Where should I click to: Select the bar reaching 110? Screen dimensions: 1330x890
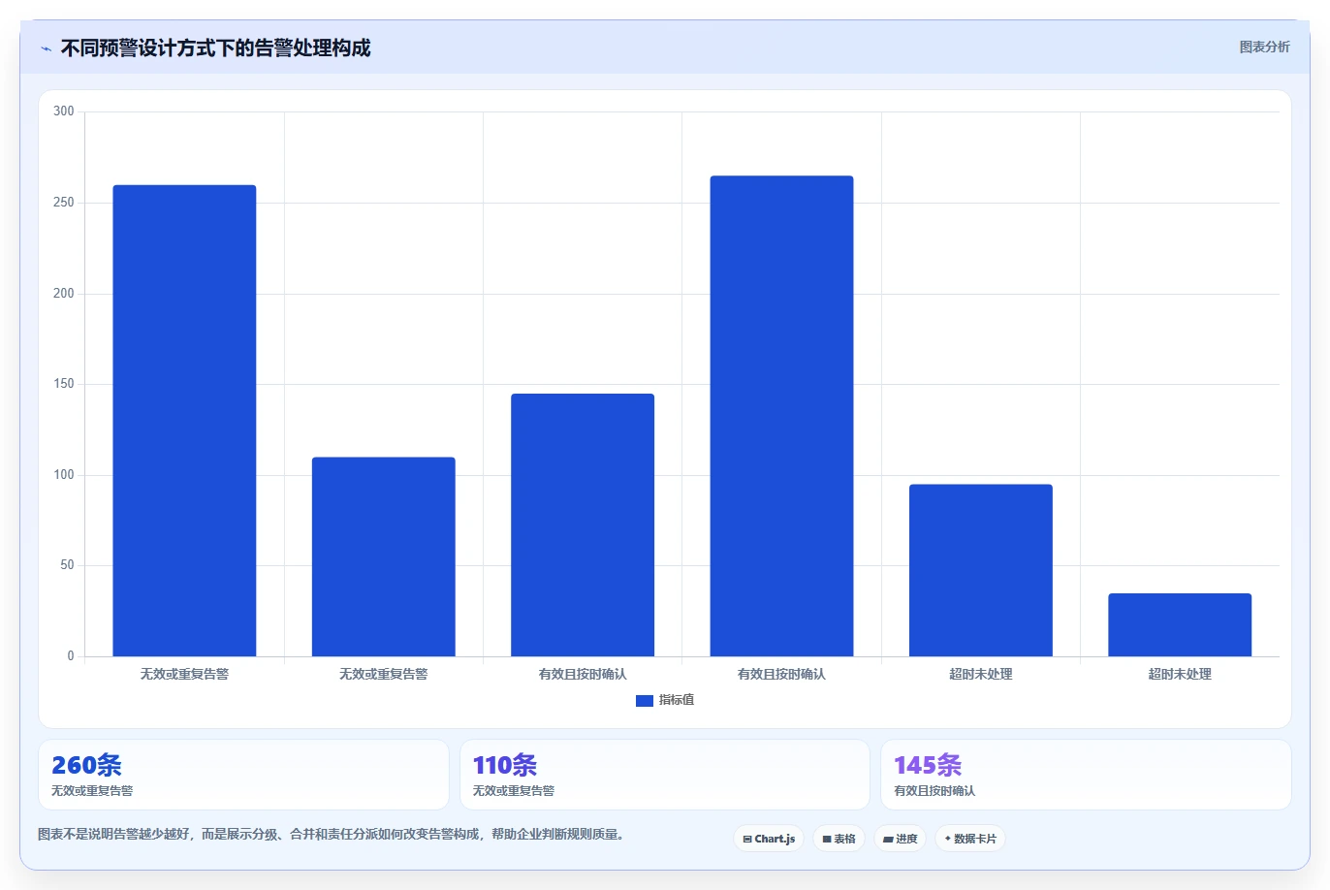click(383, 556)
